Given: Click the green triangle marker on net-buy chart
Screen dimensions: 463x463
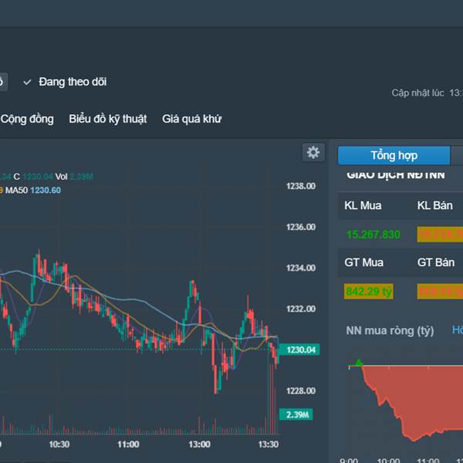Looking at the screenshot, I should click(x=358, y=362).
